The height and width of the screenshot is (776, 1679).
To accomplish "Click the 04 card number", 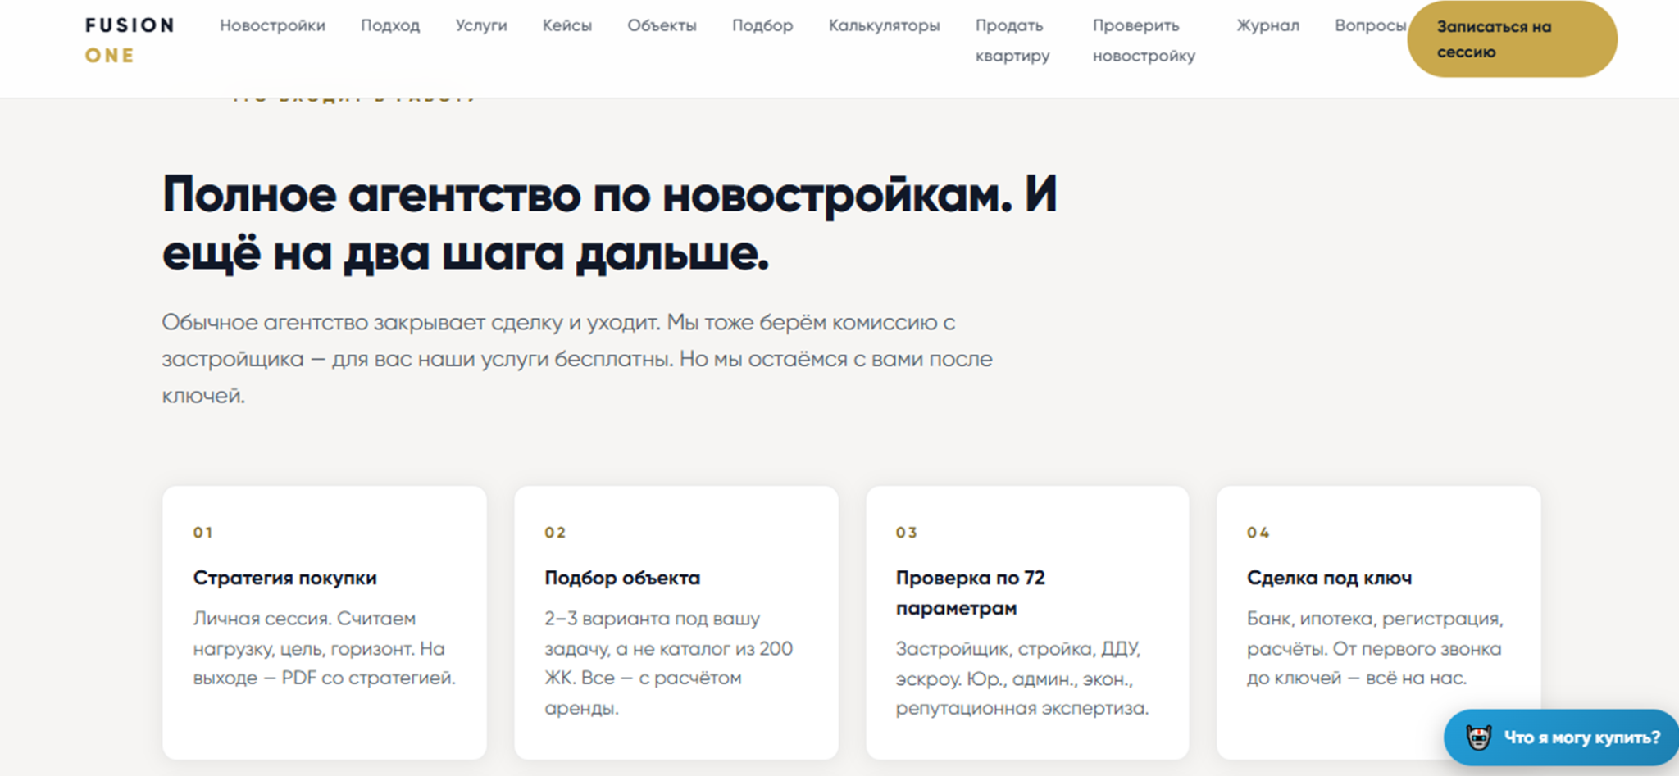I will tap(1258, 533).
